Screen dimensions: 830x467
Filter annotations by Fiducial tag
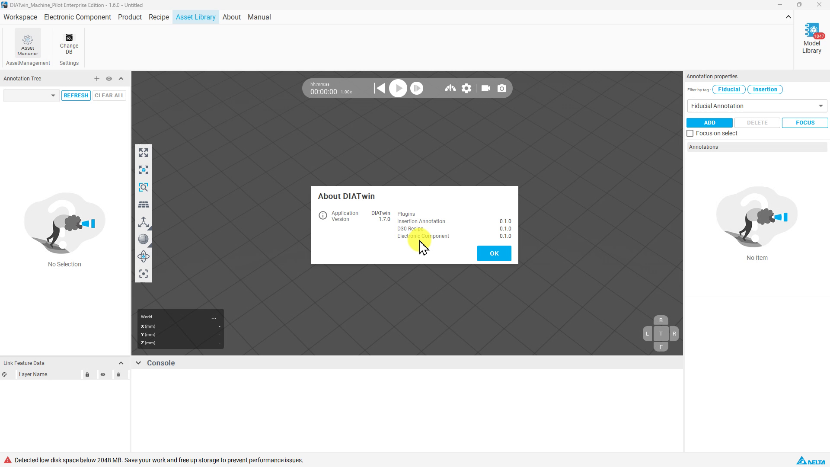pos(729,90)
